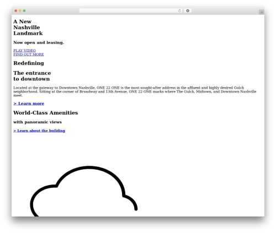The width and height of the screenshot is (276, 233).
Task: Click 'with panoramic views' subheading
Action: point(38,122)
